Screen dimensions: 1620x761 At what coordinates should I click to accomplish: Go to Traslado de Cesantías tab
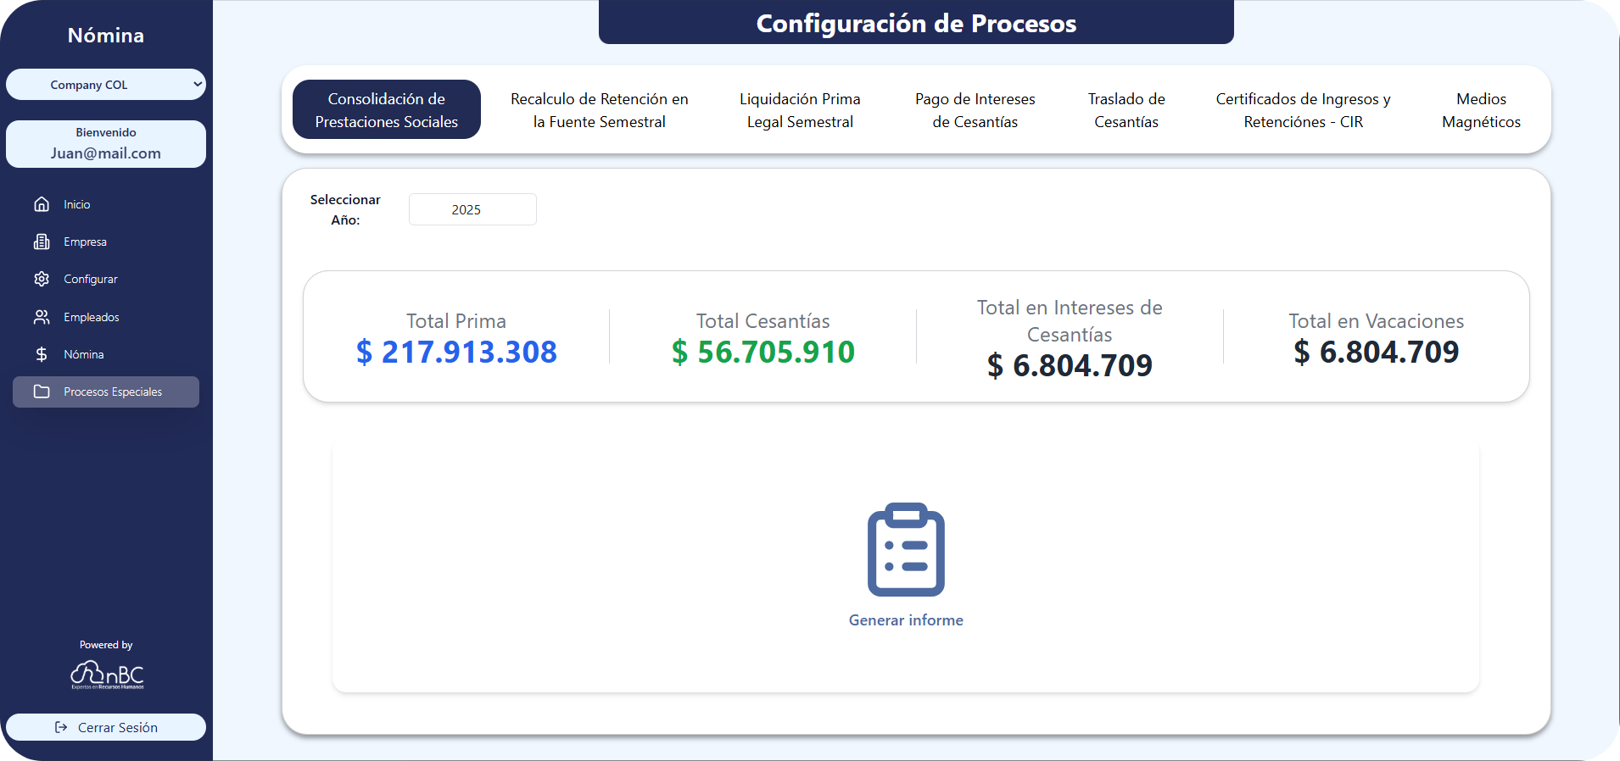pyautogui.click(x=1126, y=110)
